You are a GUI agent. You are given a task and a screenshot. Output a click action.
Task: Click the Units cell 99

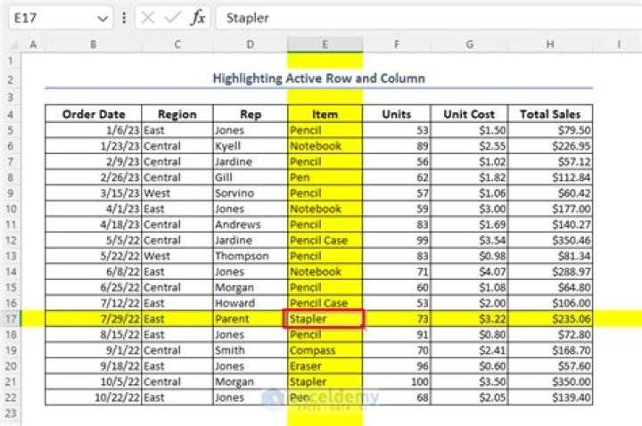396,241
